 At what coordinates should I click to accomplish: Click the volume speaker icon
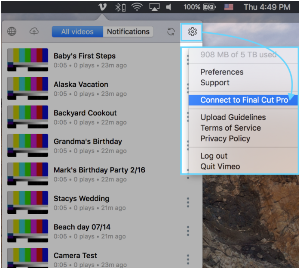tap(168, 7)
